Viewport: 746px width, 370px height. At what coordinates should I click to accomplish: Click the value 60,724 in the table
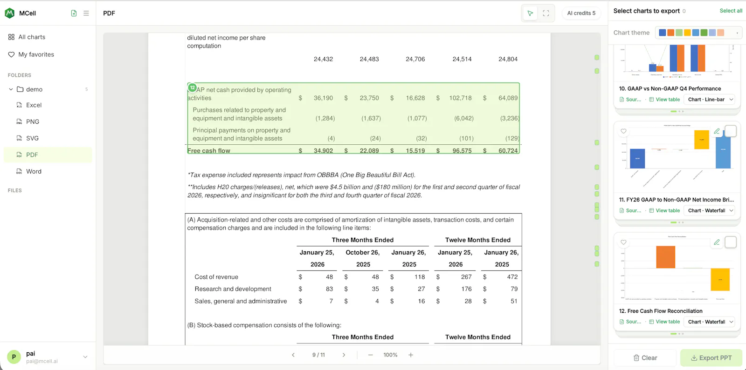pos(508,151)
